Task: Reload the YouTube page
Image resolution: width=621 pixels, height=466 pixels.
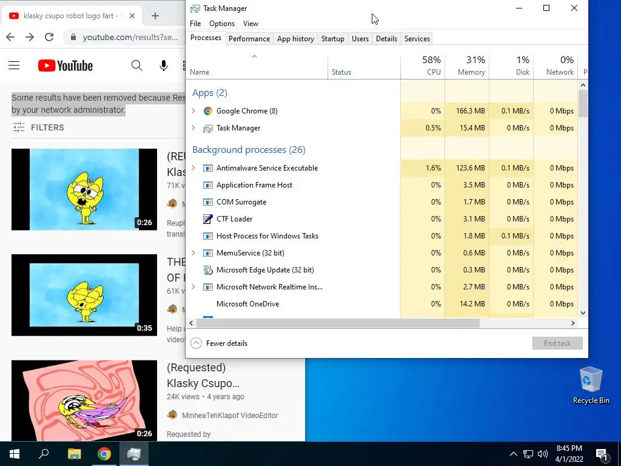Action: 49,37
